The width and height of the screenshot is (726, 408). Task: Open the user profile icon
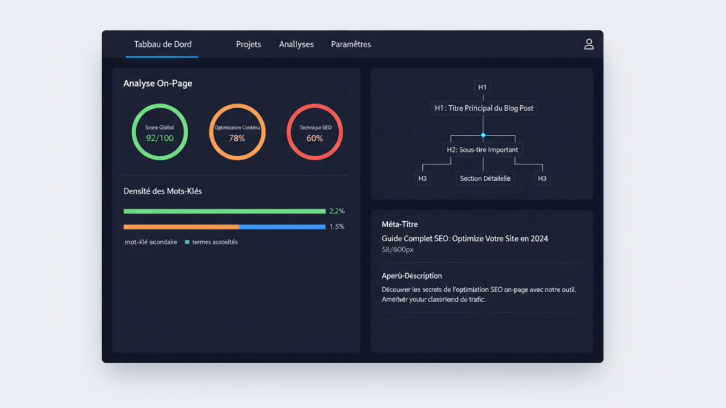[588, 44]
